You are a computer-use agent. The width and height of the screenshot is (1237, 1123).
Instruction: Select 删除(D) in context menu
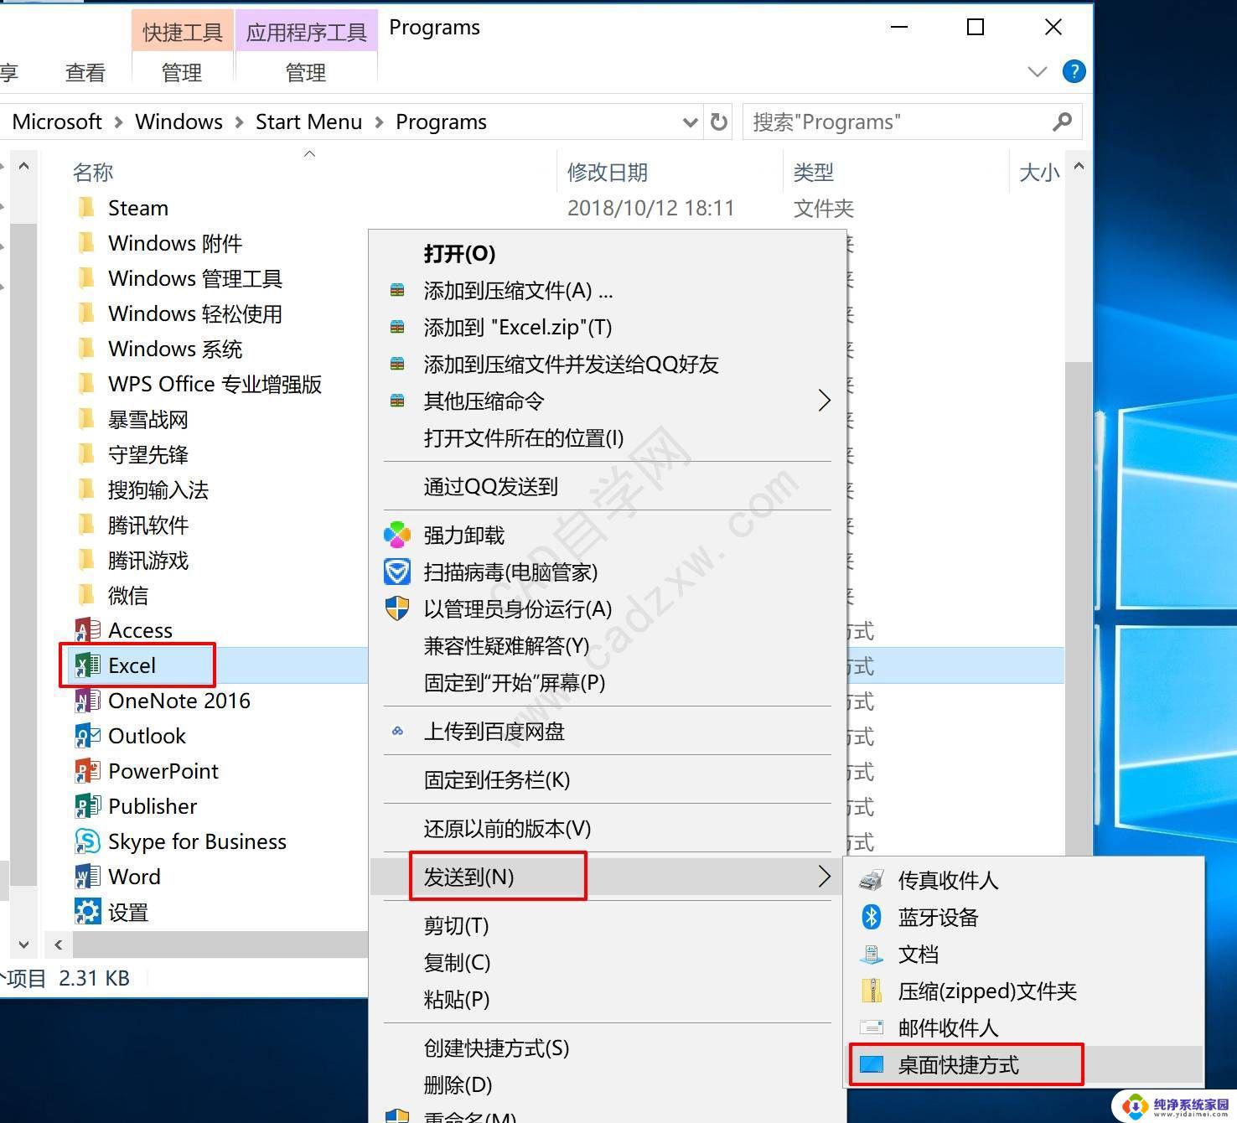[x=458, y=1084]
